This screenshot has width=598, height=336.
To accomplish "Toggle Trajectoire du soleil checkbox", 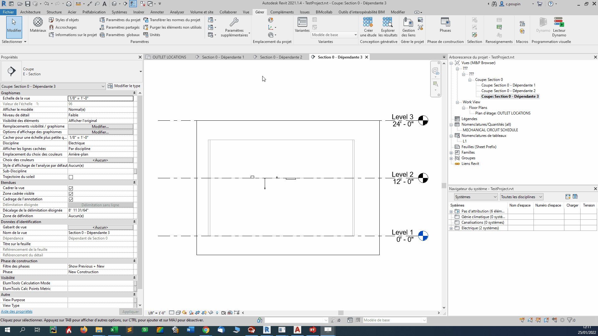I will 71,177.
